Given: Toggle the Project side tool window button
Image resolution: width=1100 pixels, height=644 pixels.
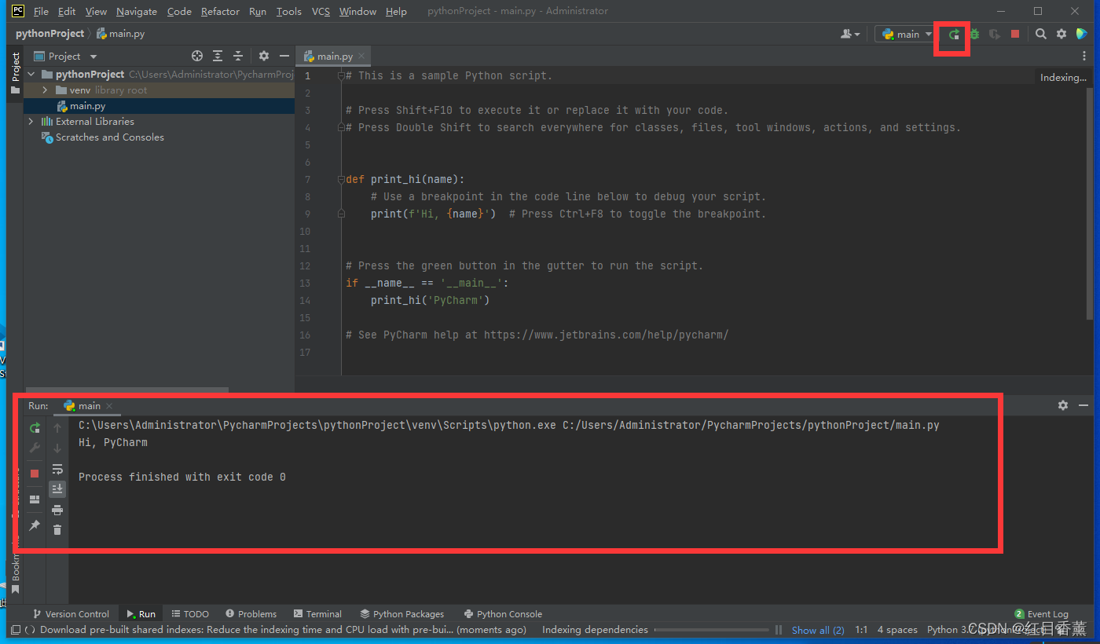Looking at the screenshot, I should click(15, 73).
